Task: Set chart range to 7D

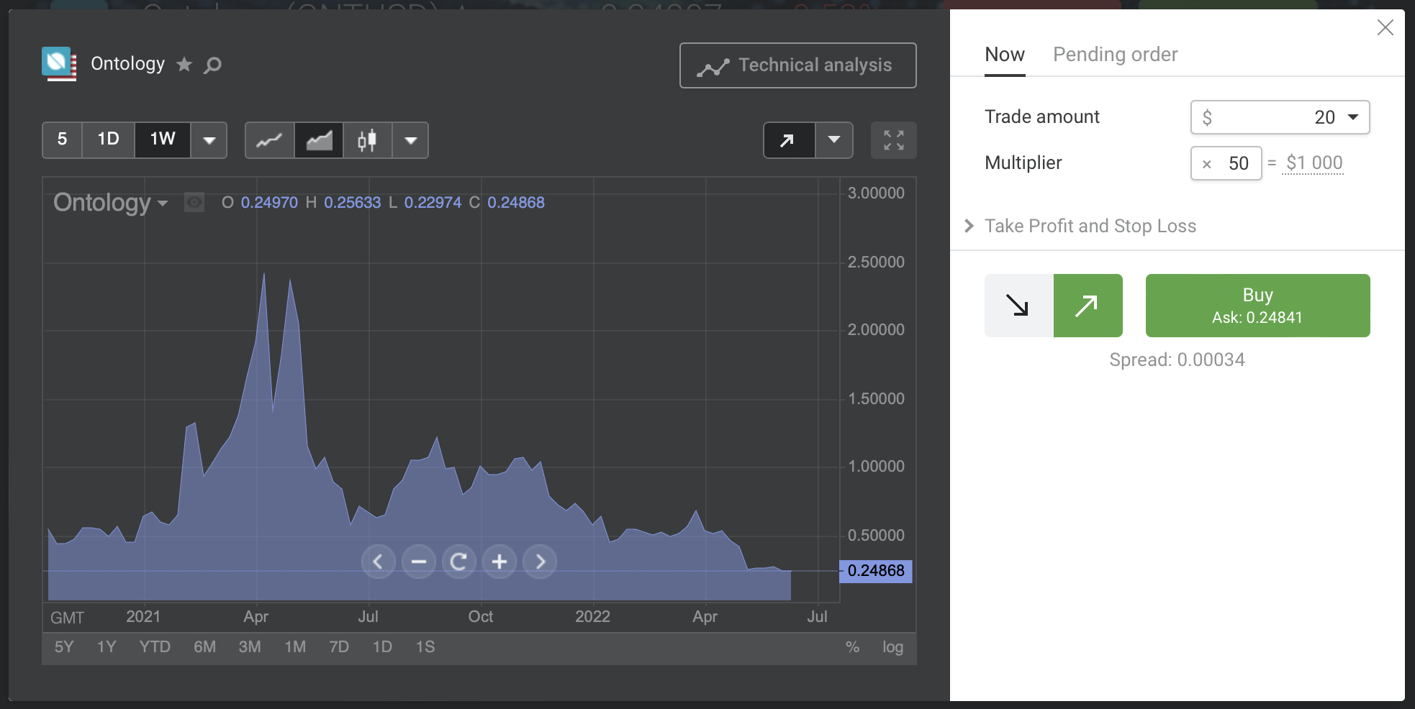Action: [x=339, y=647]
